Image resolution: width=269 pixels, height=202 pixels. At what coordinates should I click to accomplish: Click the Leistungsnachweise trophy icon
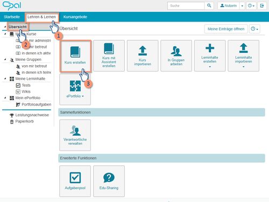12,115
